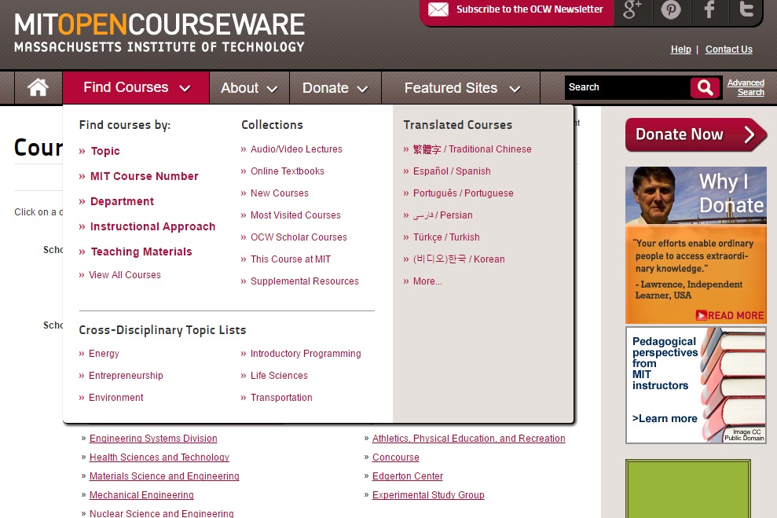Select Español / Spanish translated courses

tap(452, 171)
